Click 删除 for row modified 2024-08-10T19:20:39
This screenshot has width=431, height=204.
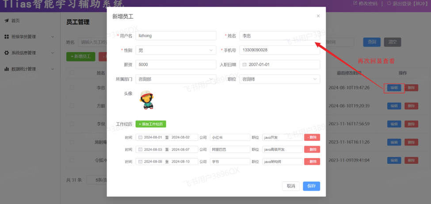coord(411,106)
